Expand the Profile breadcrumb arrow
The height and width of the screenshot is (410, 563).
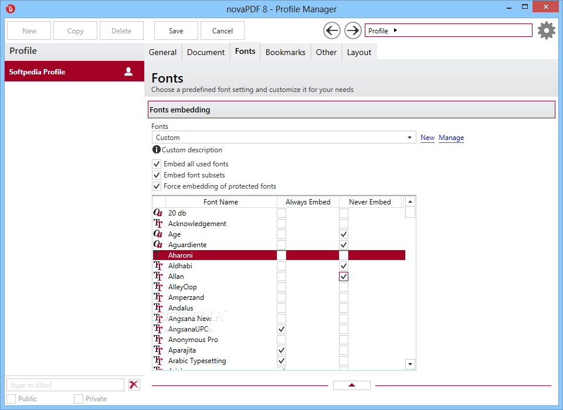click(395, 30)
